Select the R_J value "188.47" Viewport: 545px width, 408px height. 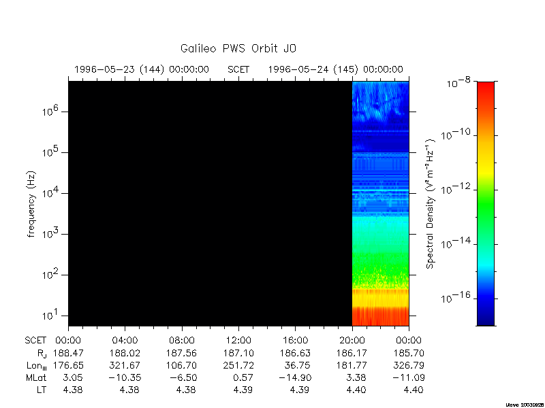coord(68,353)
